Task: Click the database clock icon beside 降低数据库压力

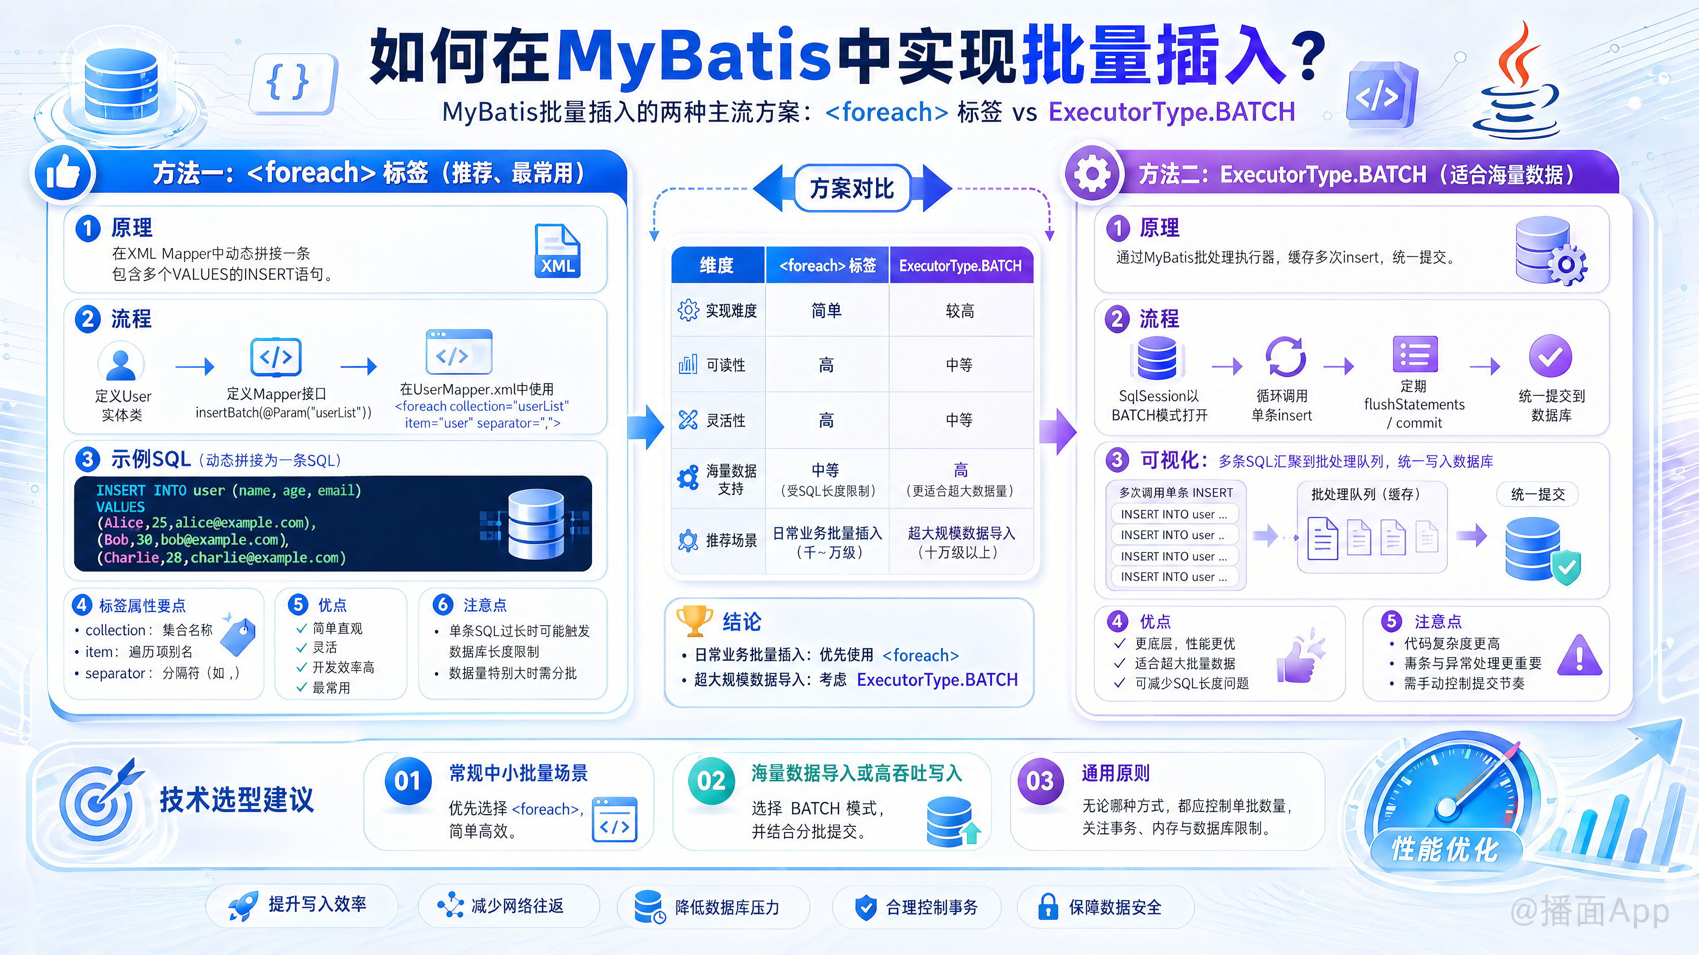Action: coord(650,907)
